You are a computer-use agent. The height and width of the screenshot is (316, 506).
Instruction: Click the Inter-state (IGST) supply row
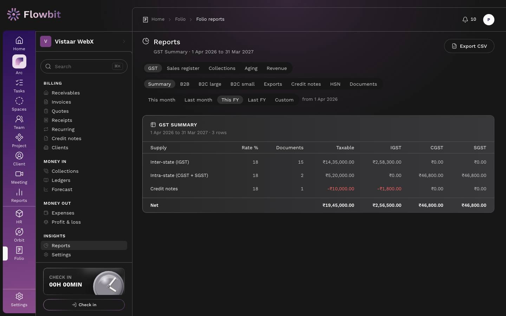click(318, 162)
